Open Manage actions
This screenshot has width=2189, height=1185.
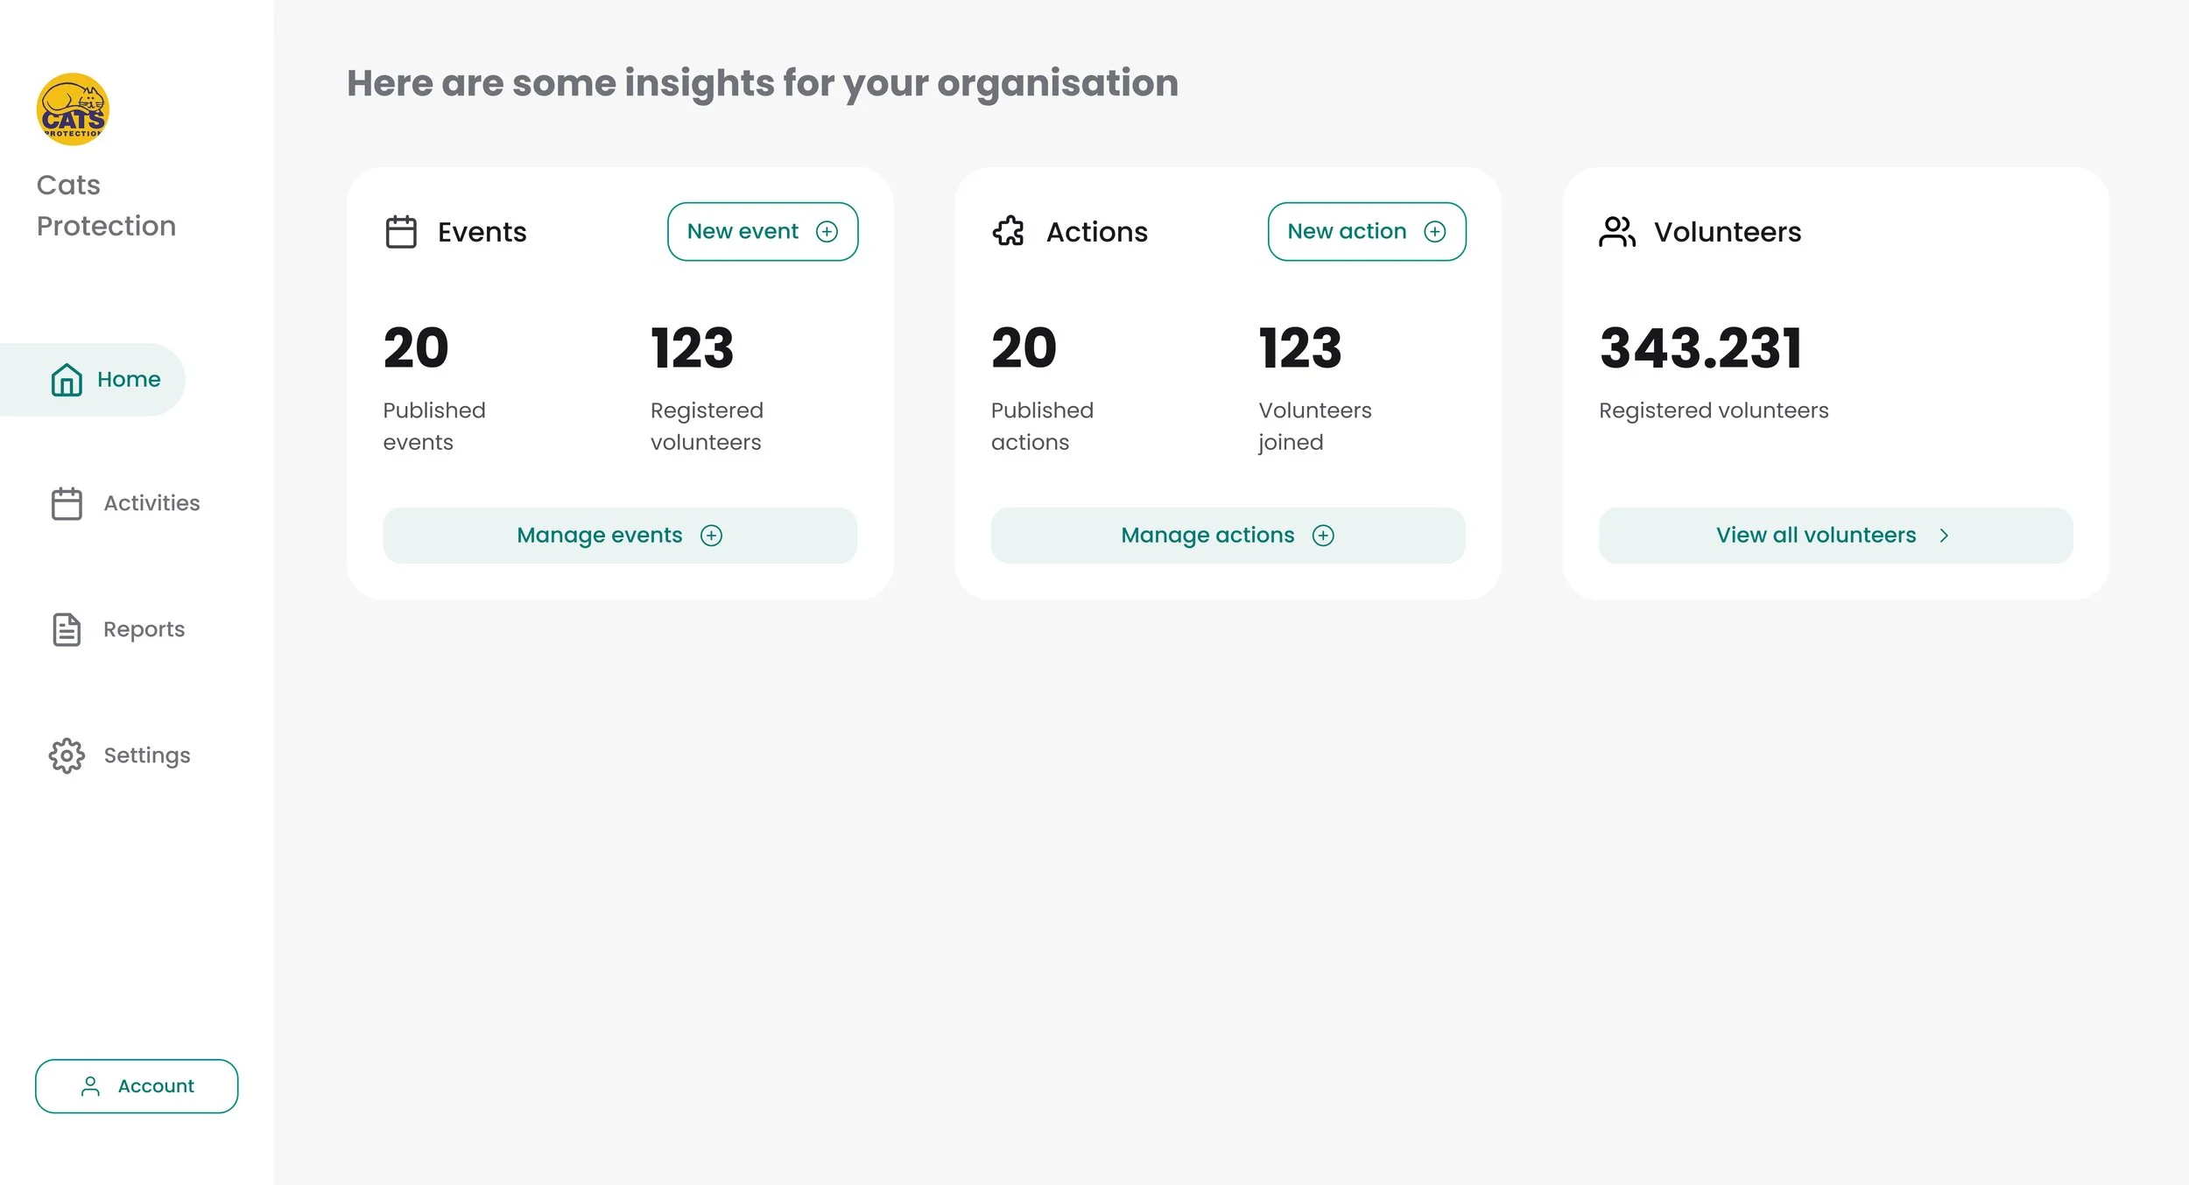coord(1228,536)
